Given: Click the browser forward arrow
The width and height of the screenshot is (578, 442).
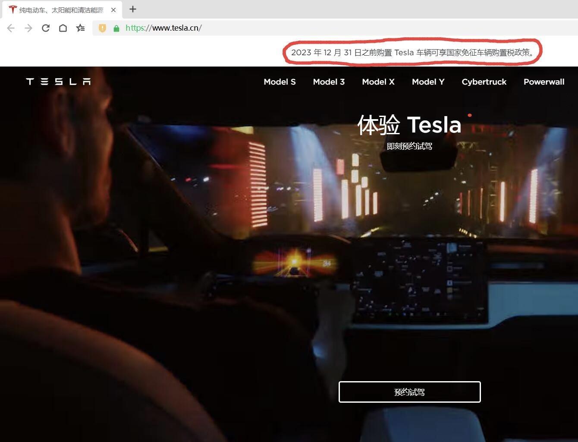Looking at the screenshot, I should [x=28, y=28].
